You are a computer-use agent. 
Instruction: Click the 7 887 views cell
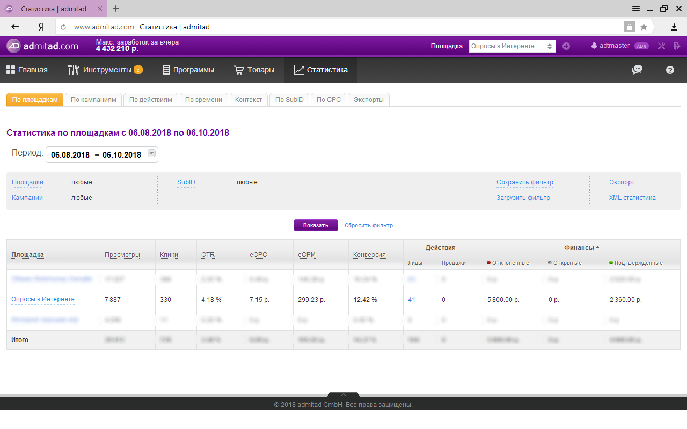point(113,300)
